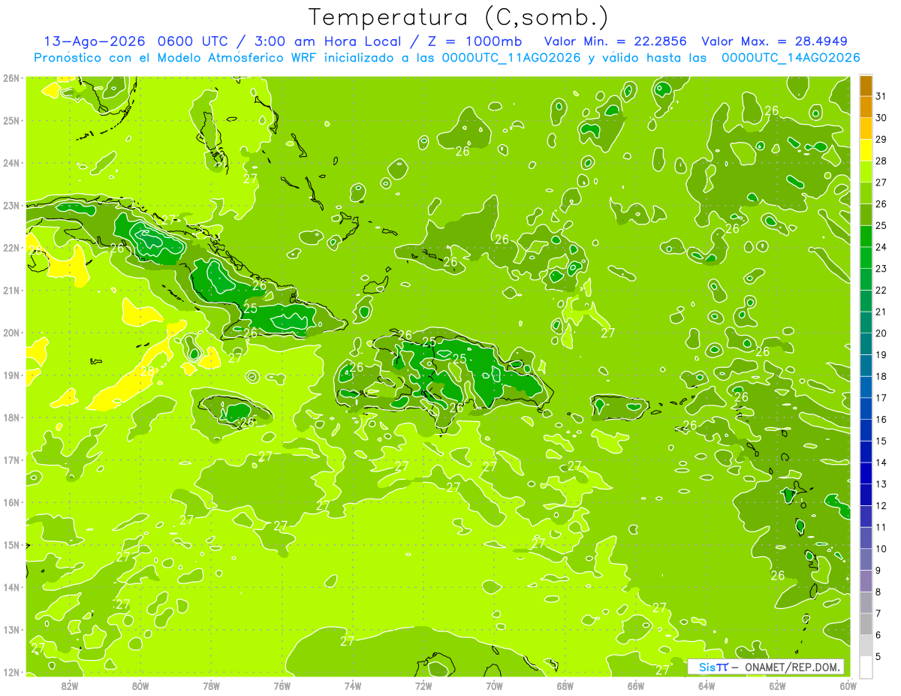The height and width of the screenshot is (696, 901).
Task: Click the "80W" longitude axis label
Action: coord(140,685)
